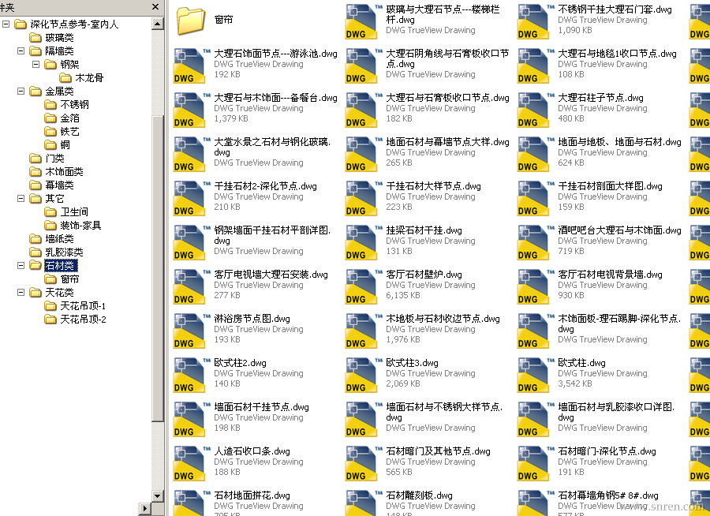Close the folders pane

[x=155, y=7]
